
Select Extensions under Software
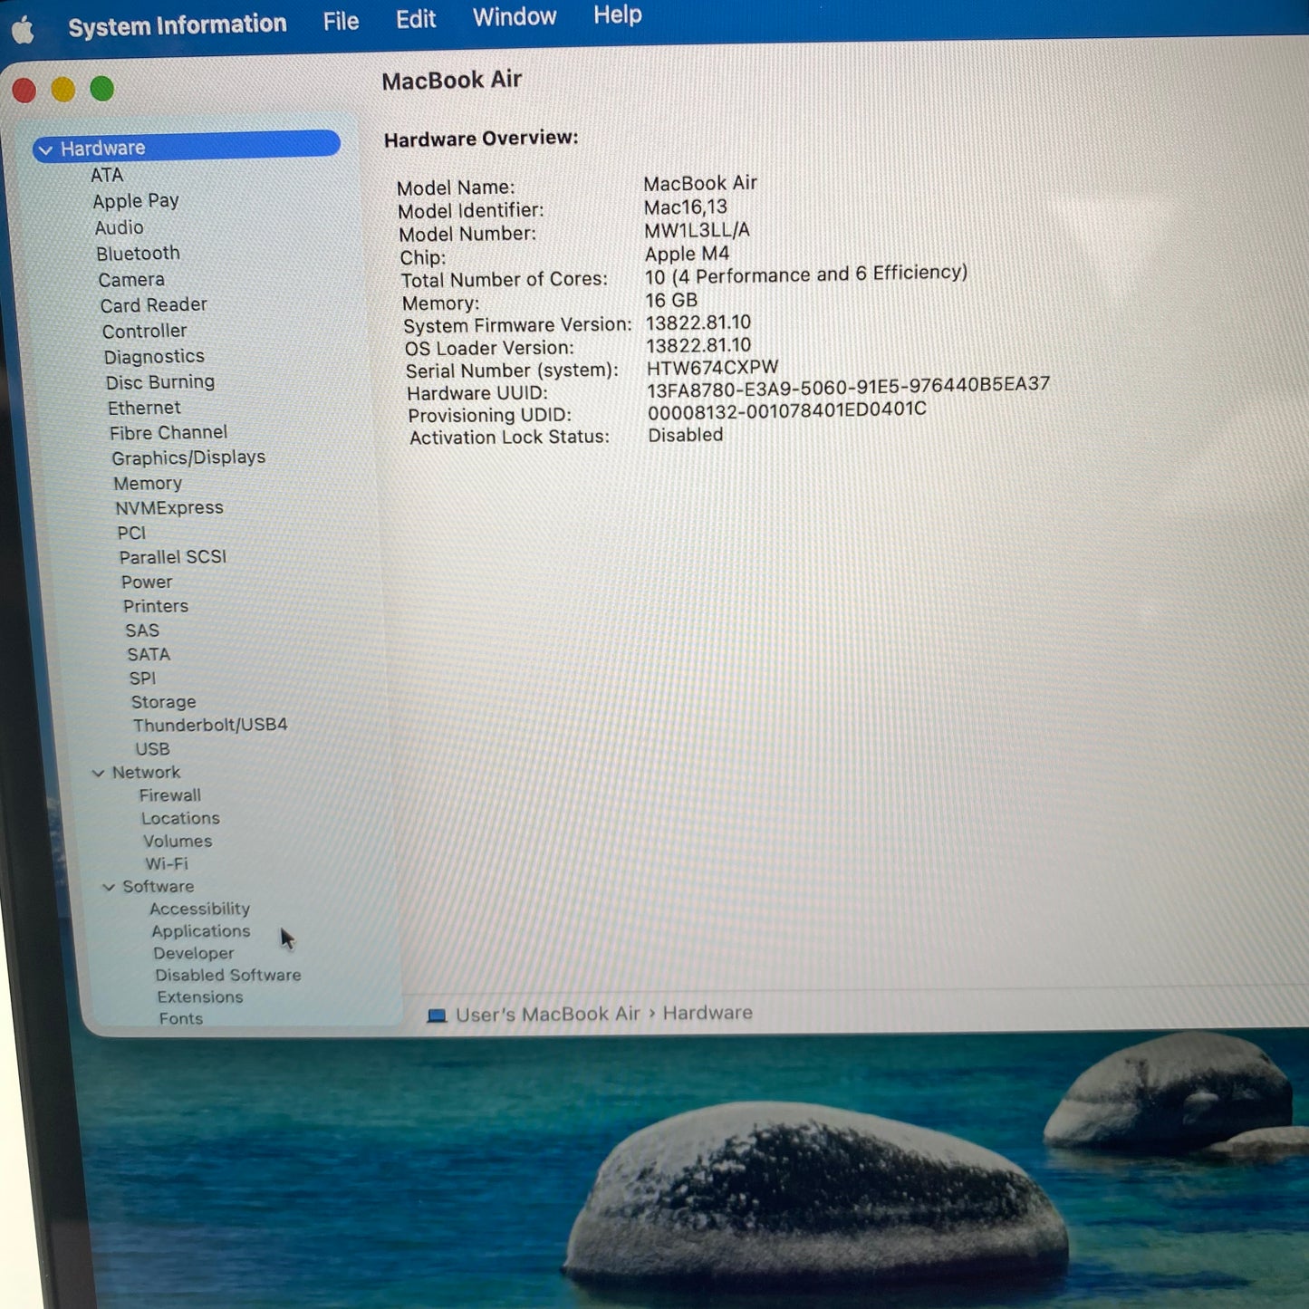tap(199, 997)
